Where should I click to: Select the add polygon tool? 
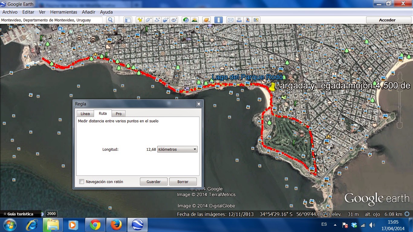(x=148, y=20)
